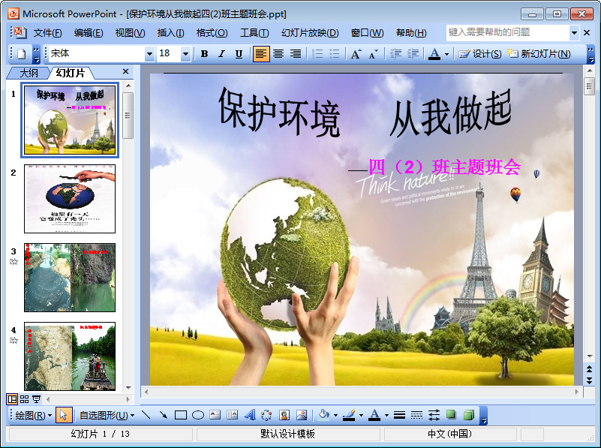
Task: Open the font size dropdown 18
Action: click(x=185, y=54)
